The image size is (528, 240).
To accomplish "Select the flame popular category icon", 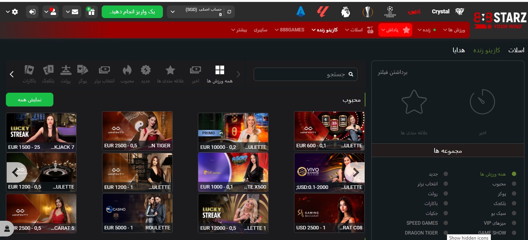I will click(x=127, y=73).
